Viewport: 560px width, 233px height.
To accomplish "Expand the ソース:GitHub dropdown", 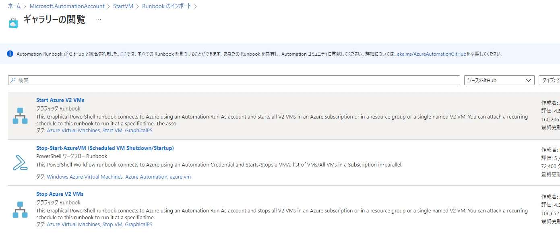I will tap(499, 80).
